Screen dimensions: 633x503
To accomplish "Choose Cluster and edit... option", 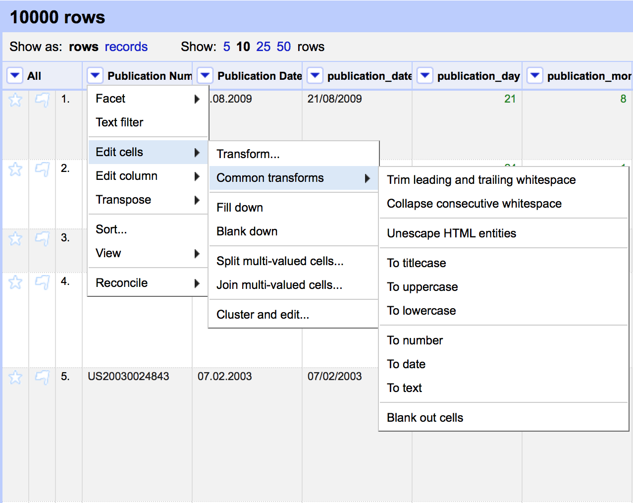I will point(263,315).
